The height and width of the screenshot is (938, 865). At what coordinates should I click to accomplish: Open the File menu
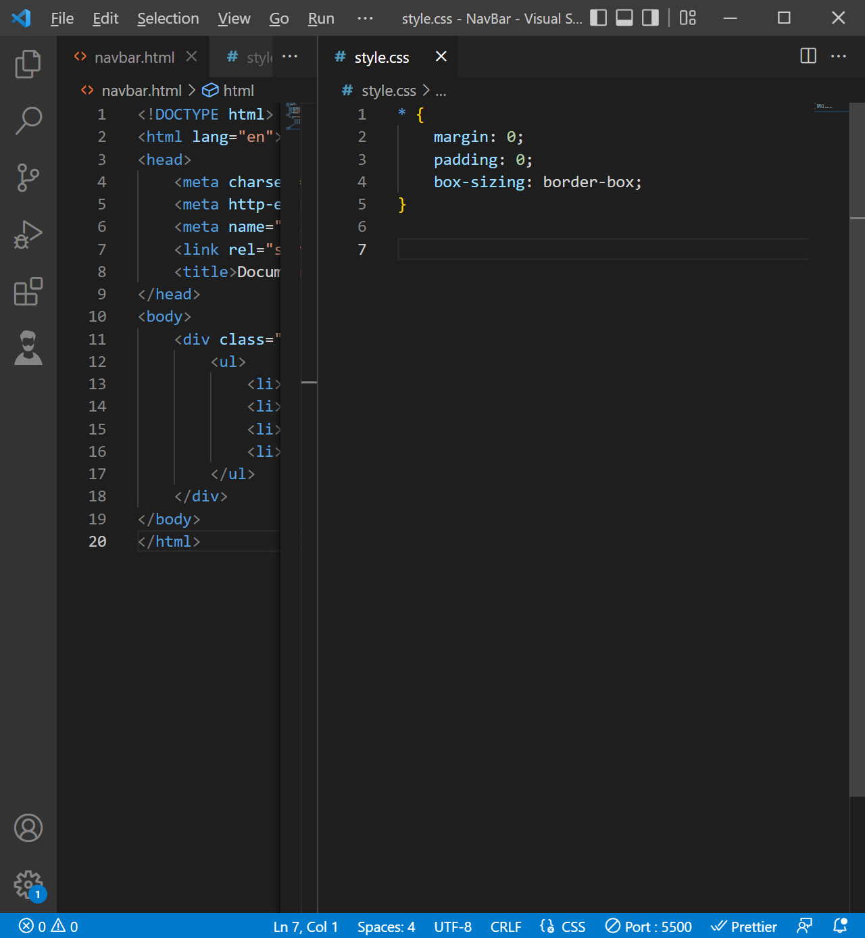click(x=62, y=18)
